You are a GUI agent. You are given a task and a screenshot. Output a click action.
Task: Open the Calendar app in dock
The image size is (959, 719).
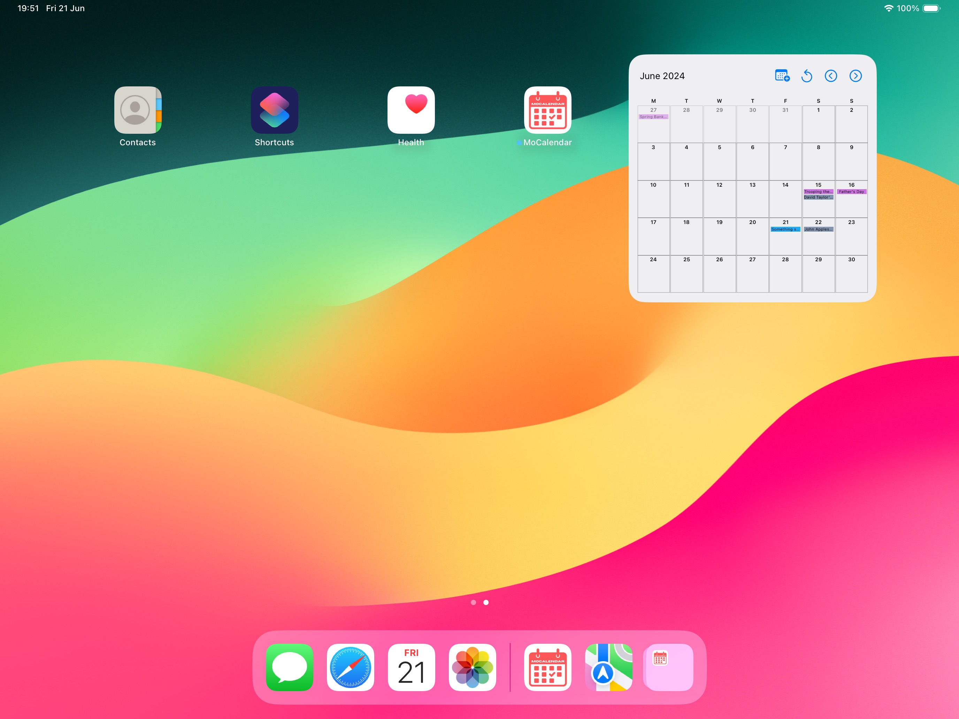click(412, 667)
